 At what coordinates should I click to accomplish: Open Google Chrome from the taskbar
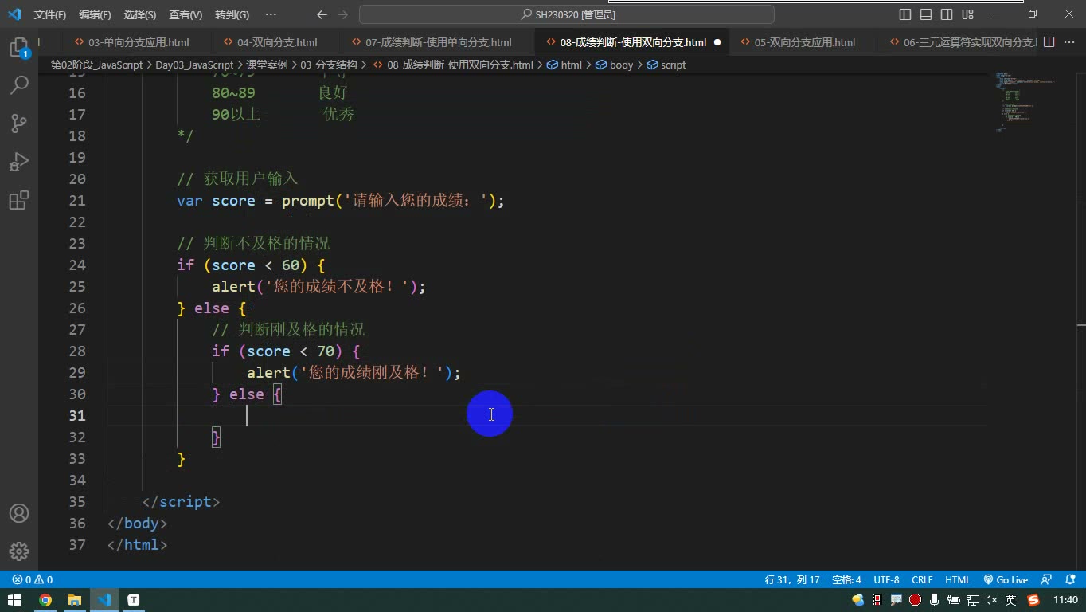45,600
